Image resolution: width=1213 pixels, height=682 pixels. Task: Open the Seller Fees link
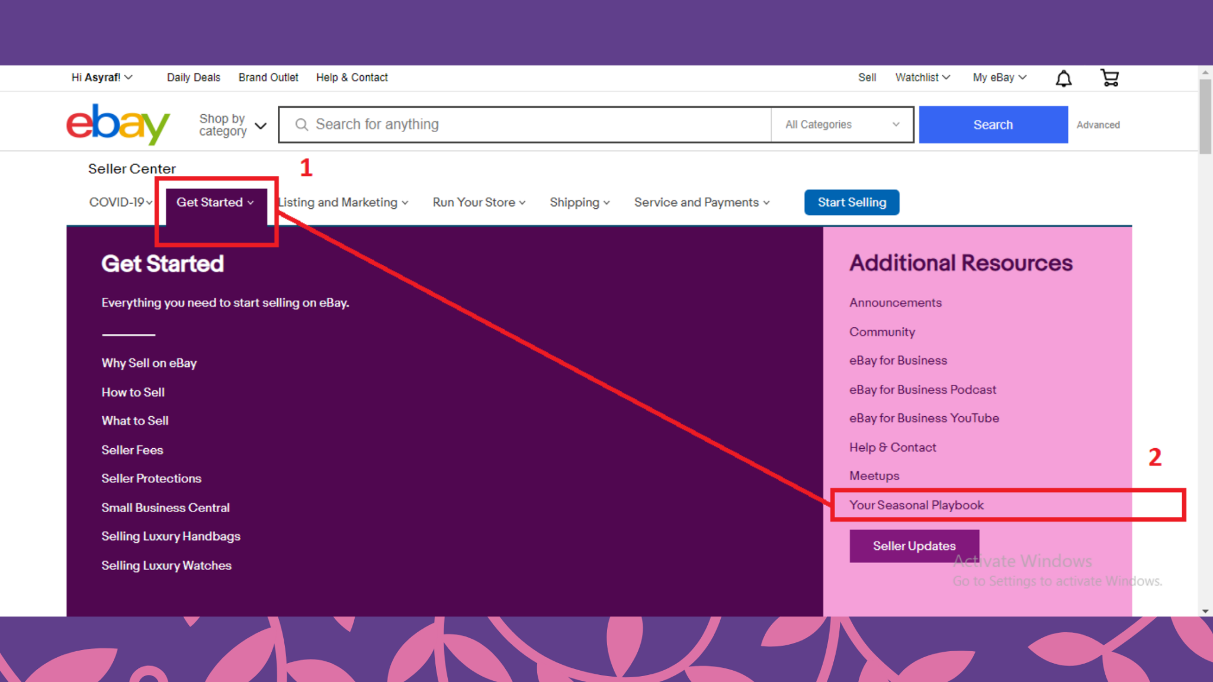coord(132,450)
